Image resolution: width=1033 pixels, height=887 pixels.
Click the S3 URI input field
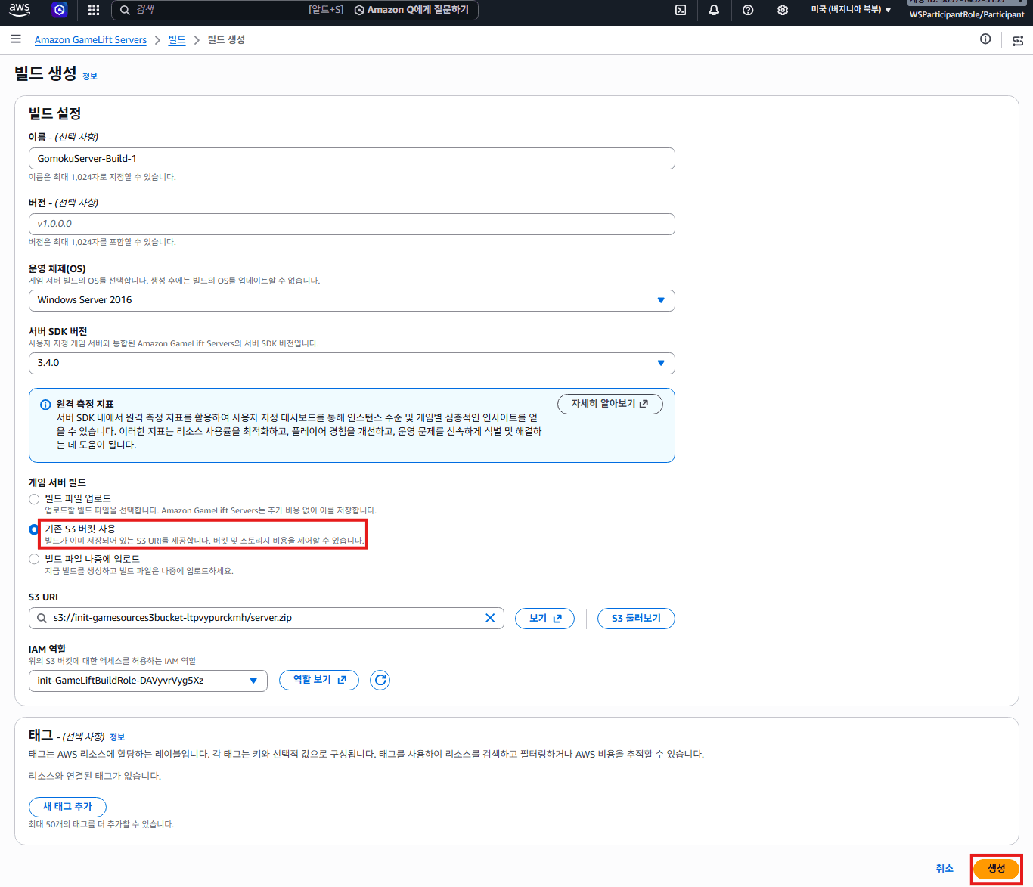(x=266, y=618)
